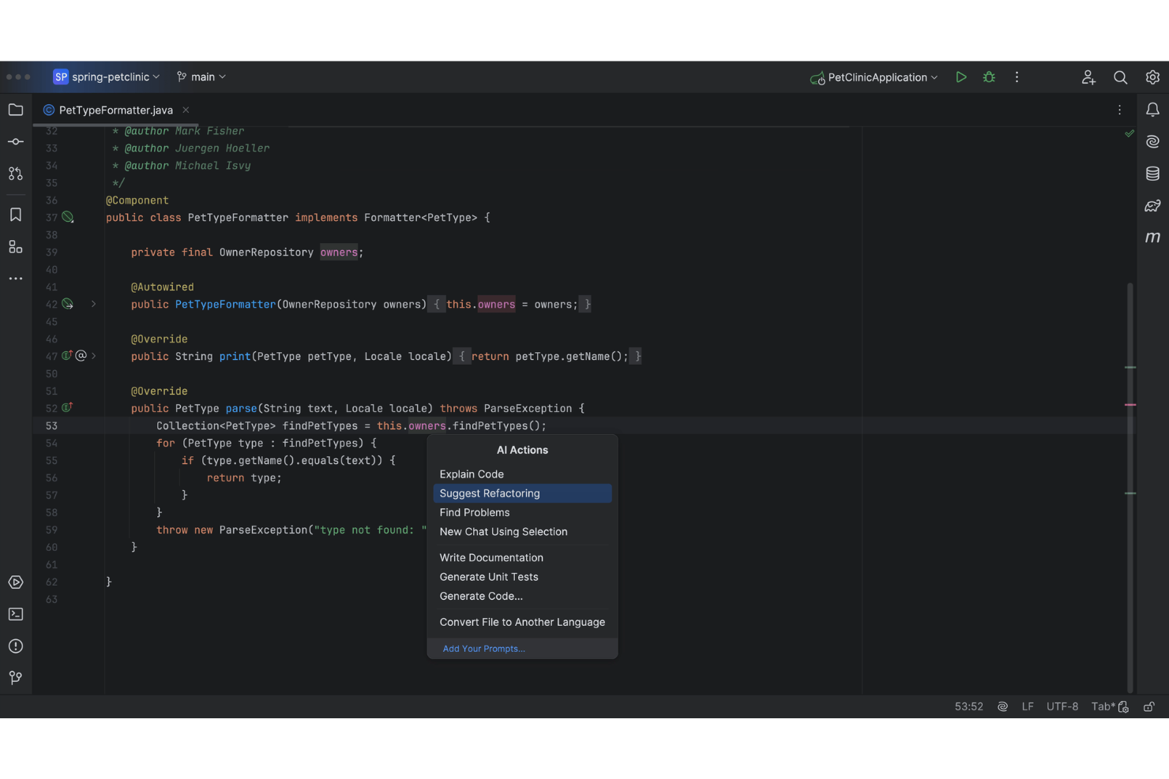
Task: Open the Notifications bell panel
Action: click(1152, 110)
